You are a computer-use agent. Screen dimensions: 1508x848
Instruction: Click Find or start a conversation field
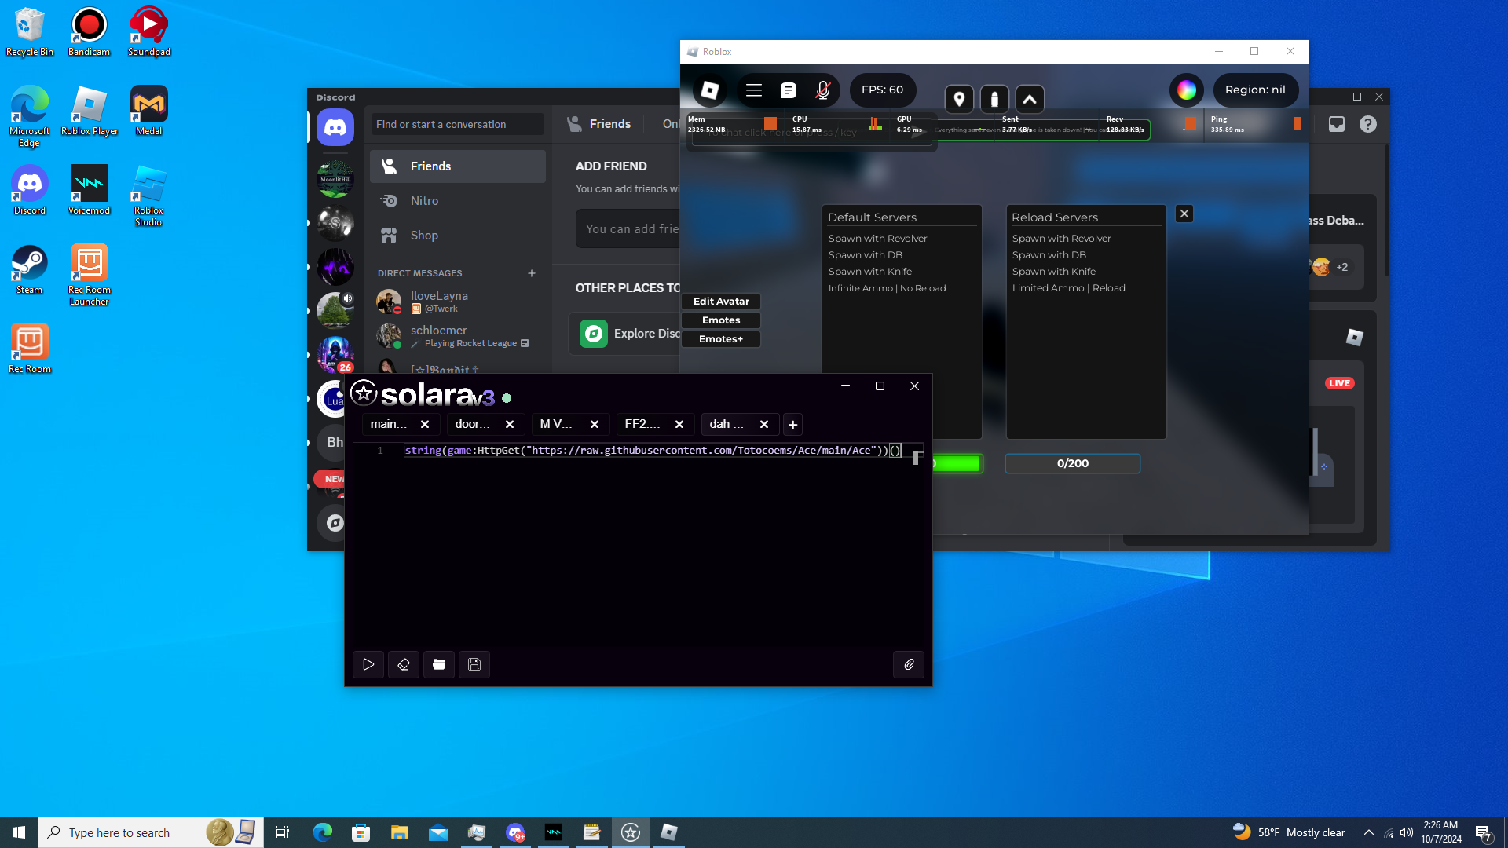click(457, 124)
